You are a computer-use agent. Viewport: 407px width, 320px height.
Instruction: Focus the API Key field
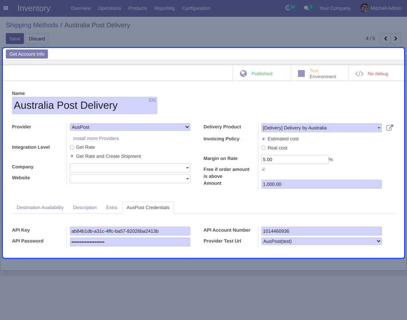(130, 231)
